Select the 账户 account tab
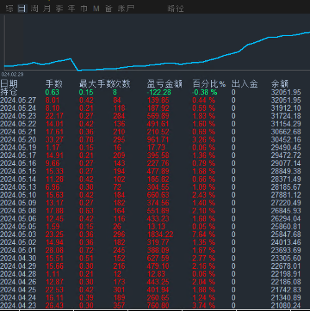 126,9
